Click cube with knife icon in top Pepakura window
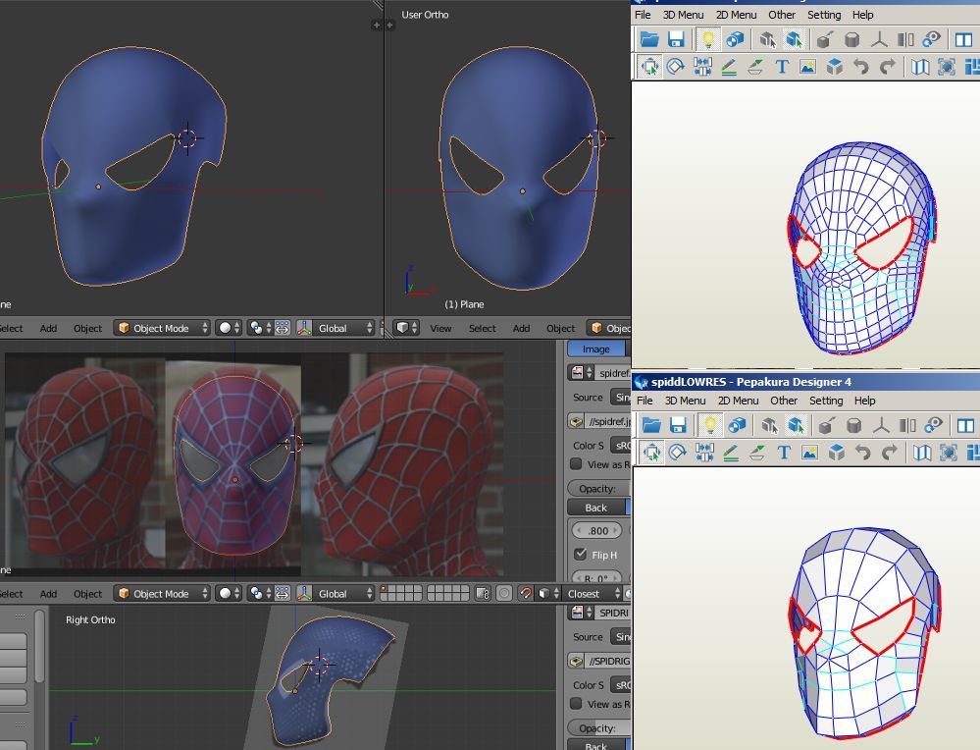Viewport: 980px width, 750px height. coord(824,39)
